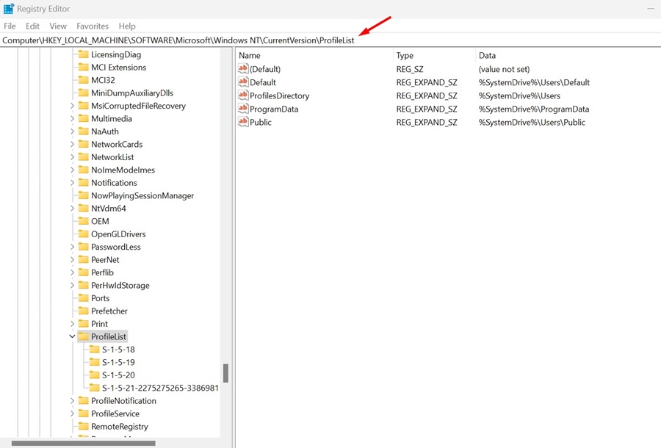This screenshot has width=661, height=448.
Task: Select the NetworkCards folder icon
Action: point(84,144)
